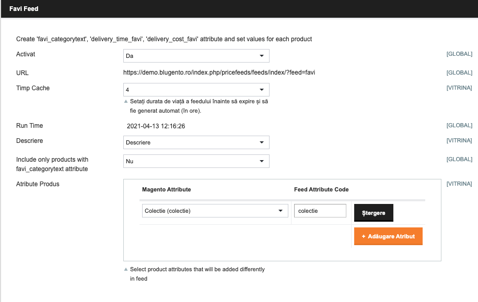Click the Timp Cache label
478x302 pixels.
pos(33,88)
